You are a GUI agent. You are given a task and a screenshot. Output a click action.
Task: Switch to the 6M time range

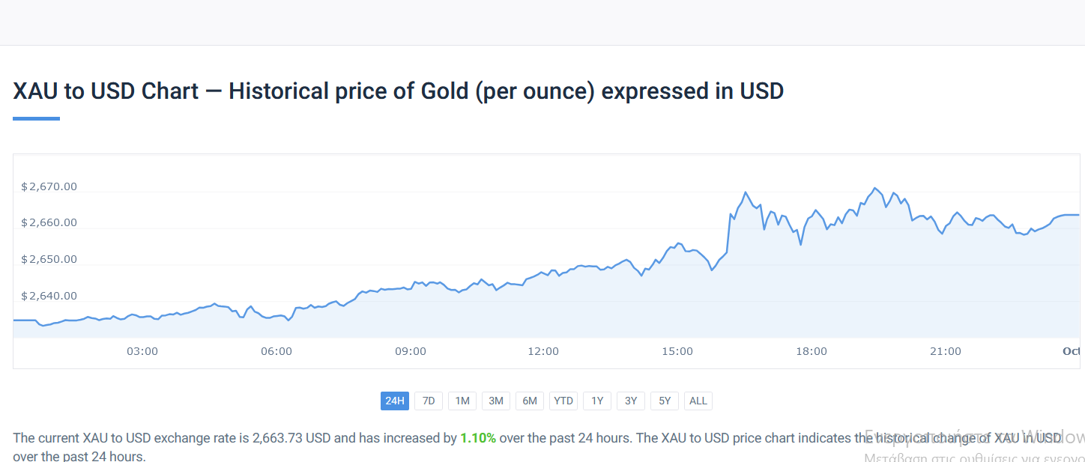coord(530,401)
